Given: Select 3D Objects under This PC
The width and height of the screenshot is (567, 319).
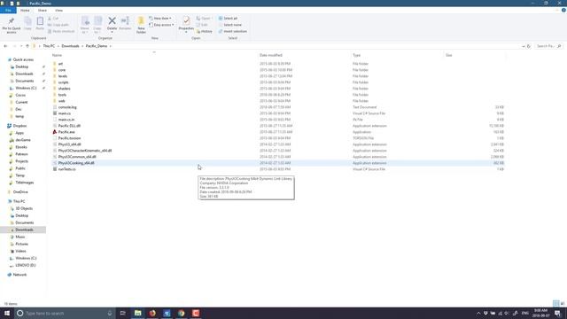Looking at the screenshot, I should coord(24,209).
